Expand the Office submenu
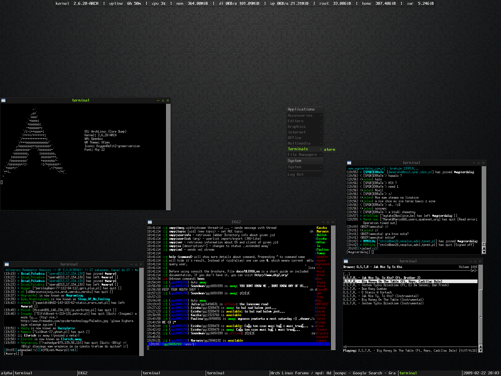501x376 pixels. pyautogui.click(x=305, y=138)
